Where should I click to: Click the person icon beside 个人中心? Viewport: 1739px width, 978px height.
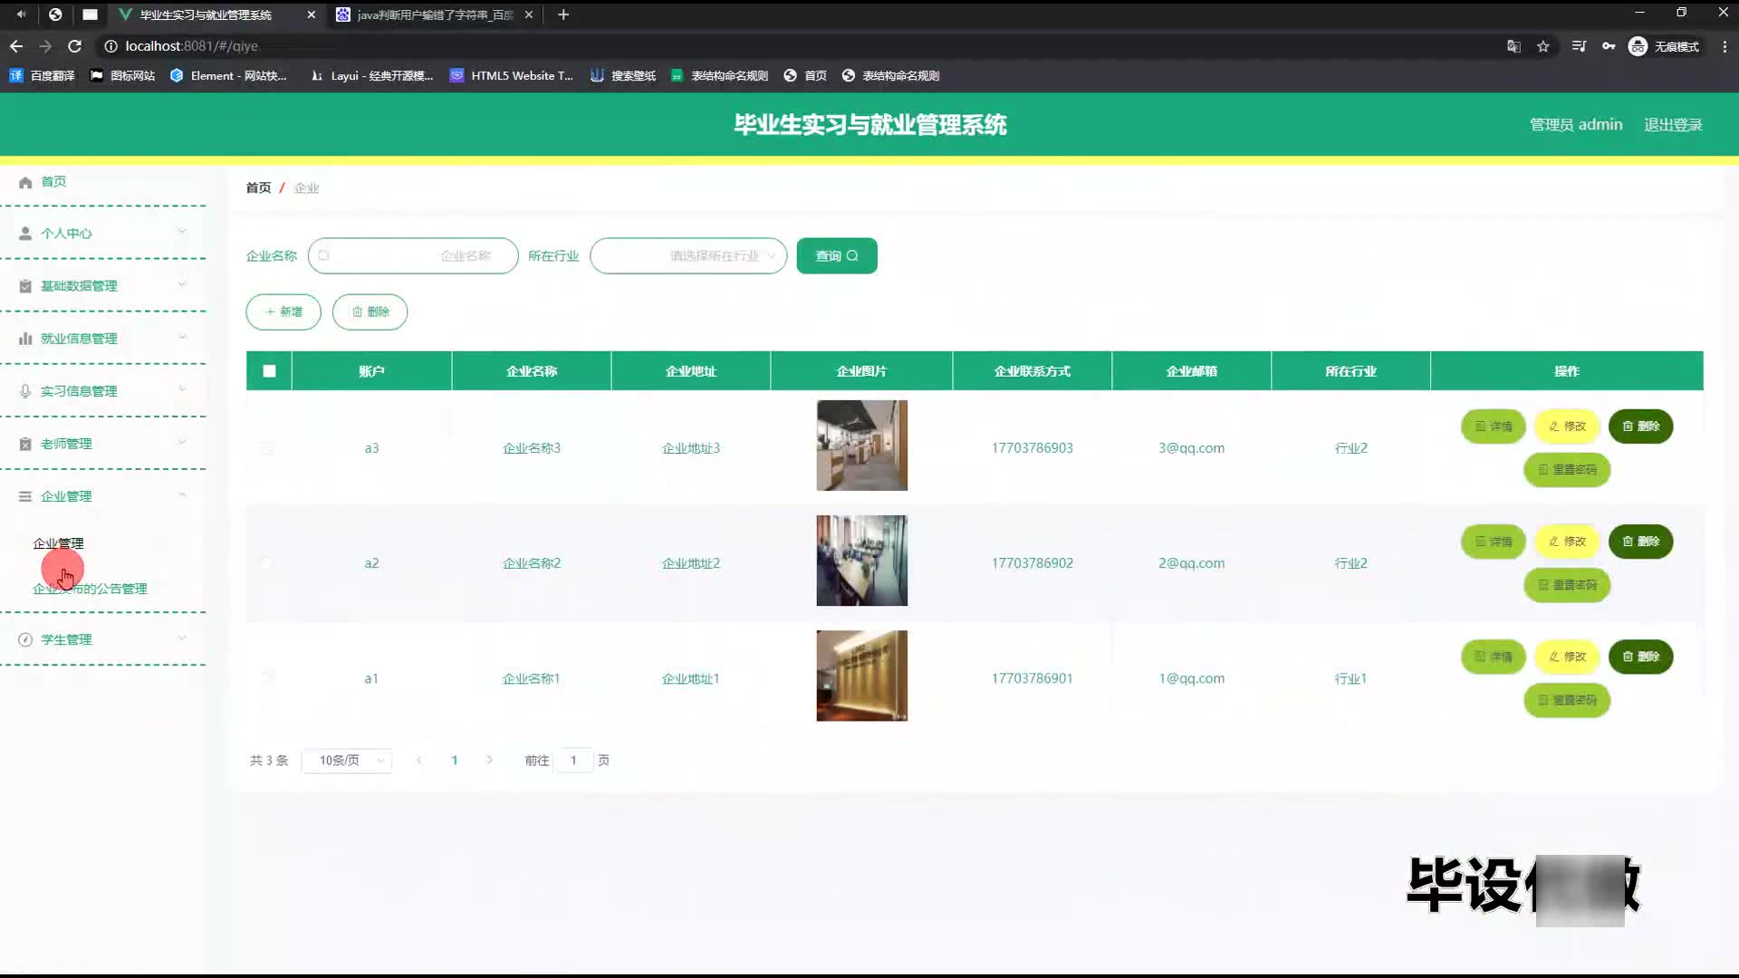click(x=25, y=234)
